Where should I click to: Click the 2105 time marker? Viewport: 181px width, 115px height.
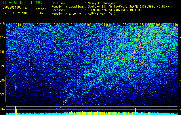tap(88, 25)
